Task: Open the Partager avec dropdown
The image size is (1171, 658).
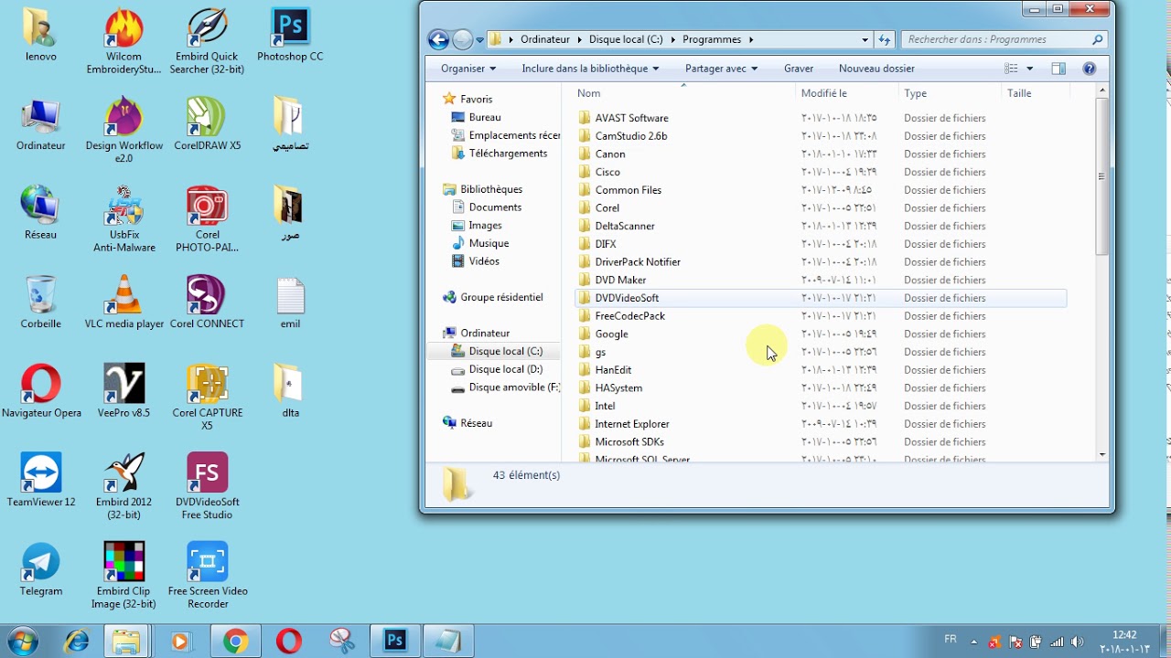Action: point(722,69)
